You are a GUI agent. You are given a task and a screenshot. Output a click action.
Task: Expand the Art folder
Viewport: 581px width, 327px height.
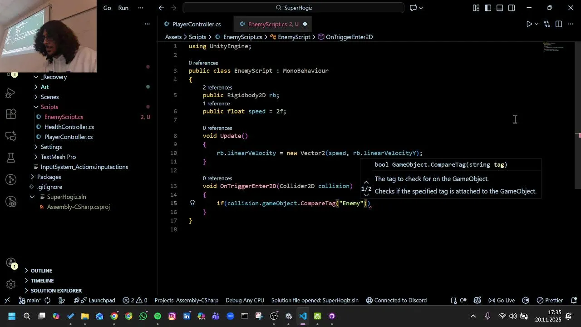[x=36, y=87]
